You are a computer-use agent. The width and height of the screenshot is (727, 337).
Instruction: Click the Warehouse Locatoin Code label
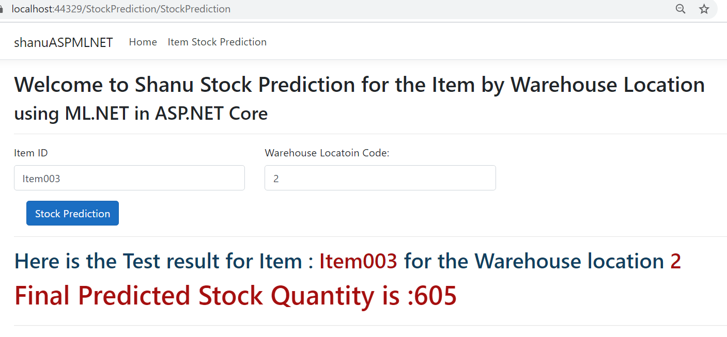point(327,153)
